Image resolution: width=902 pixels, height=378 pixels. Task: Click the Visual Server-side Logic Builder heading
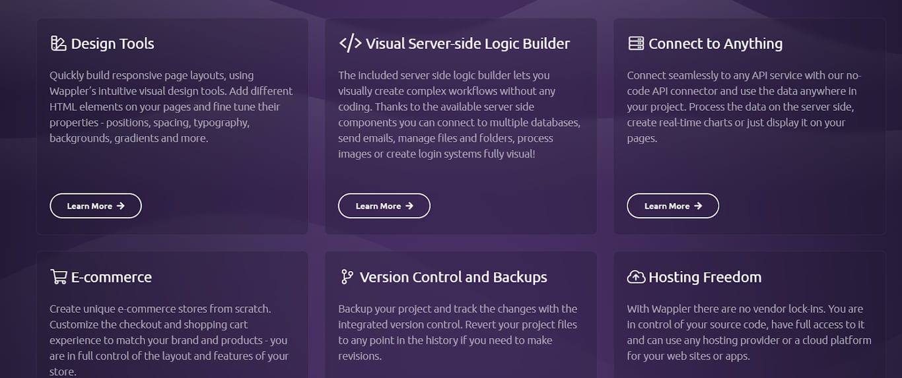tap(468, 44)
